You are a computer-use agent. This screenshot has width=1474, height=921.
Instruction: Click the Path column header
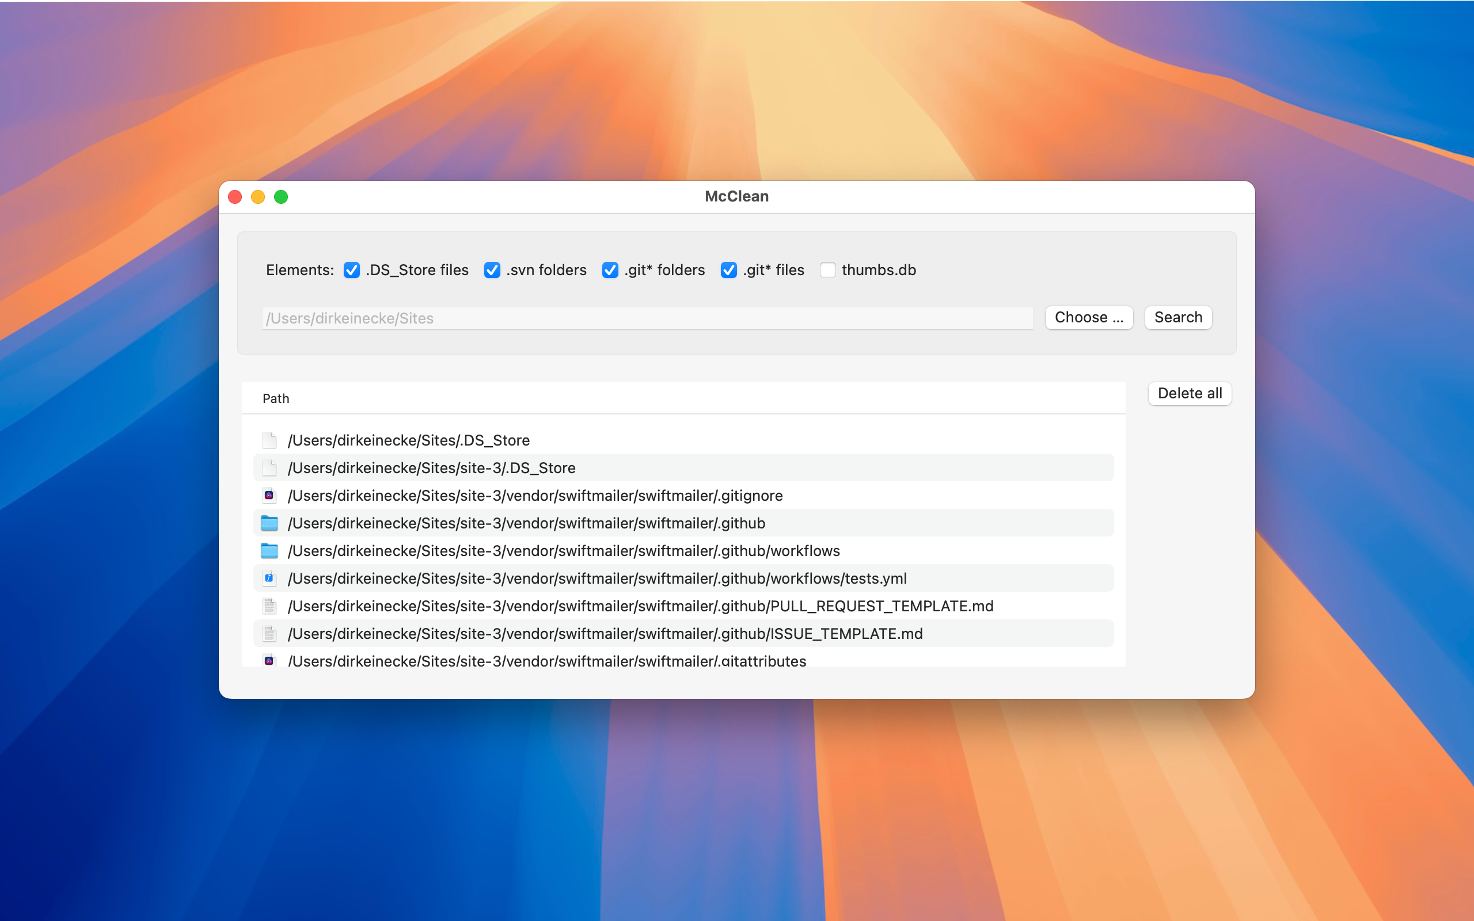(x=683, y=398)
